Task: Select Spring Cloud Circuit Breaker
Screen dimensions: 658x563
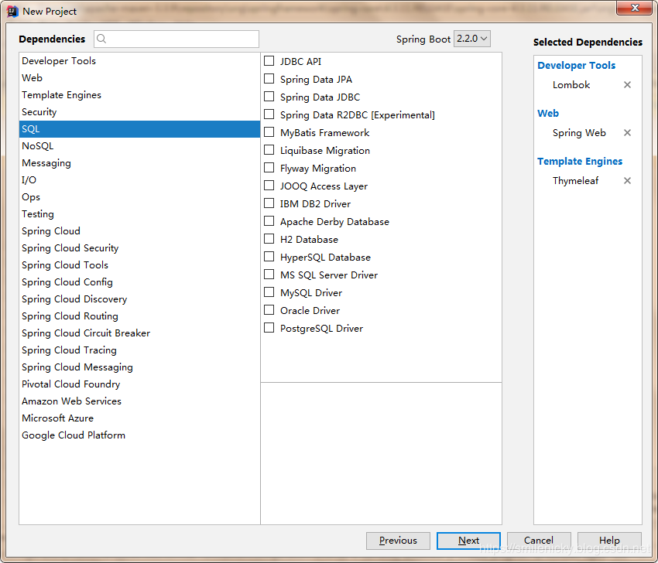Action: point(139,333)
